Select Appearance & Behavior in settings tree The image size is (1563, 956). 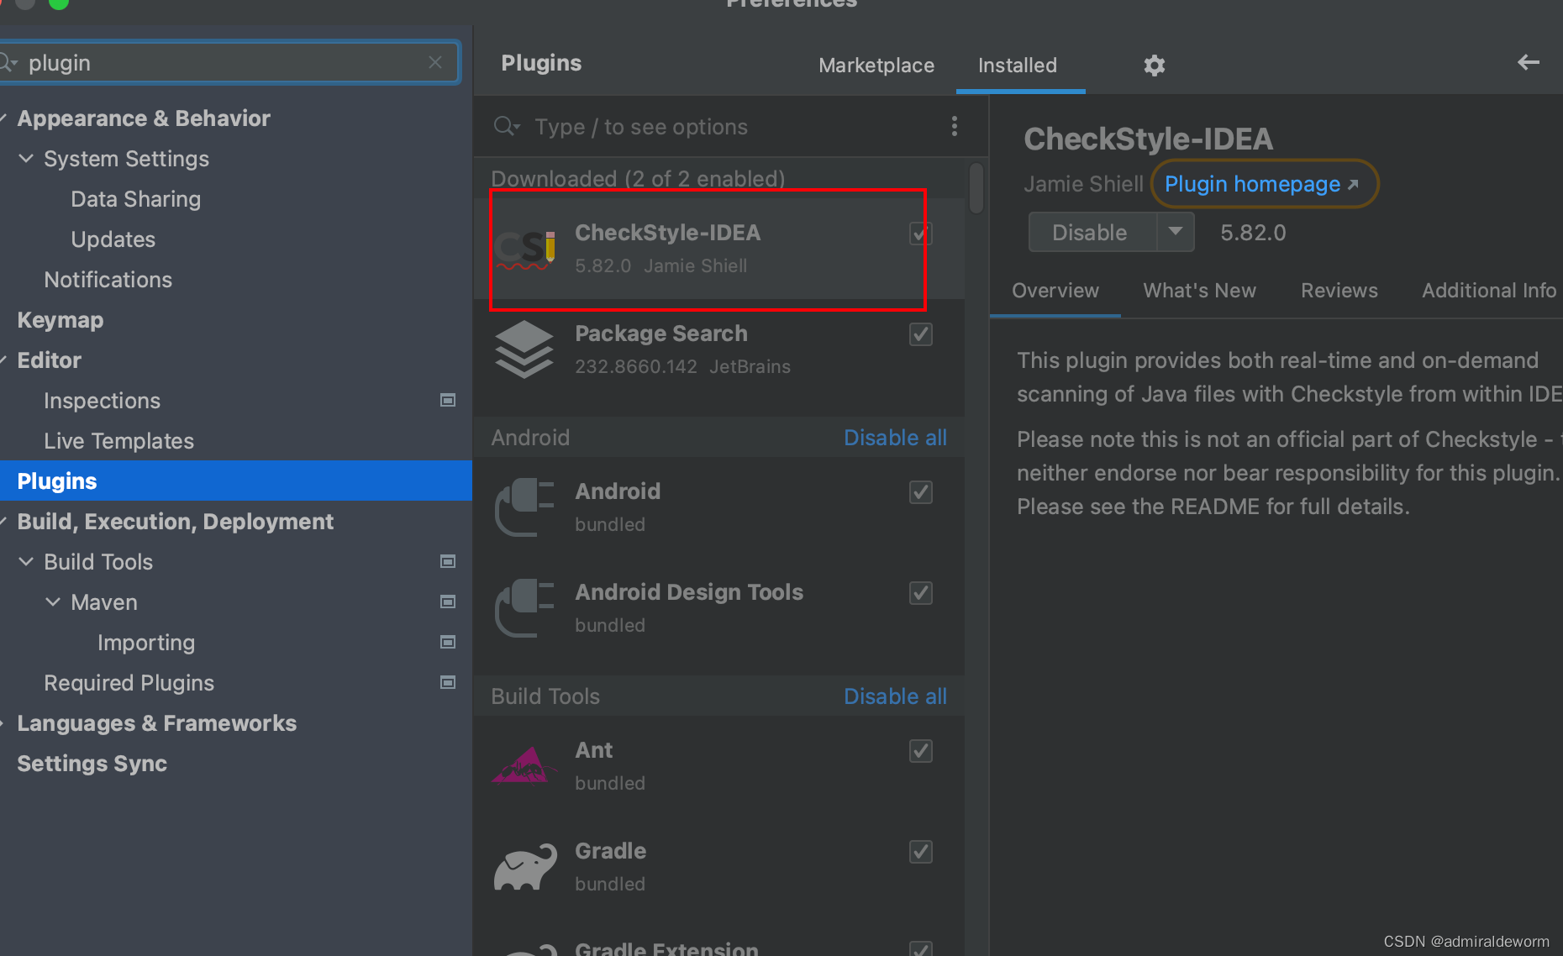pyautogui.click(x=144, y=118)
